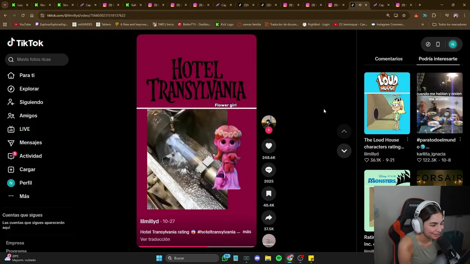
Task: Click the phone app icon at top right
Action: pyautogui.click(x=438, y=44)
